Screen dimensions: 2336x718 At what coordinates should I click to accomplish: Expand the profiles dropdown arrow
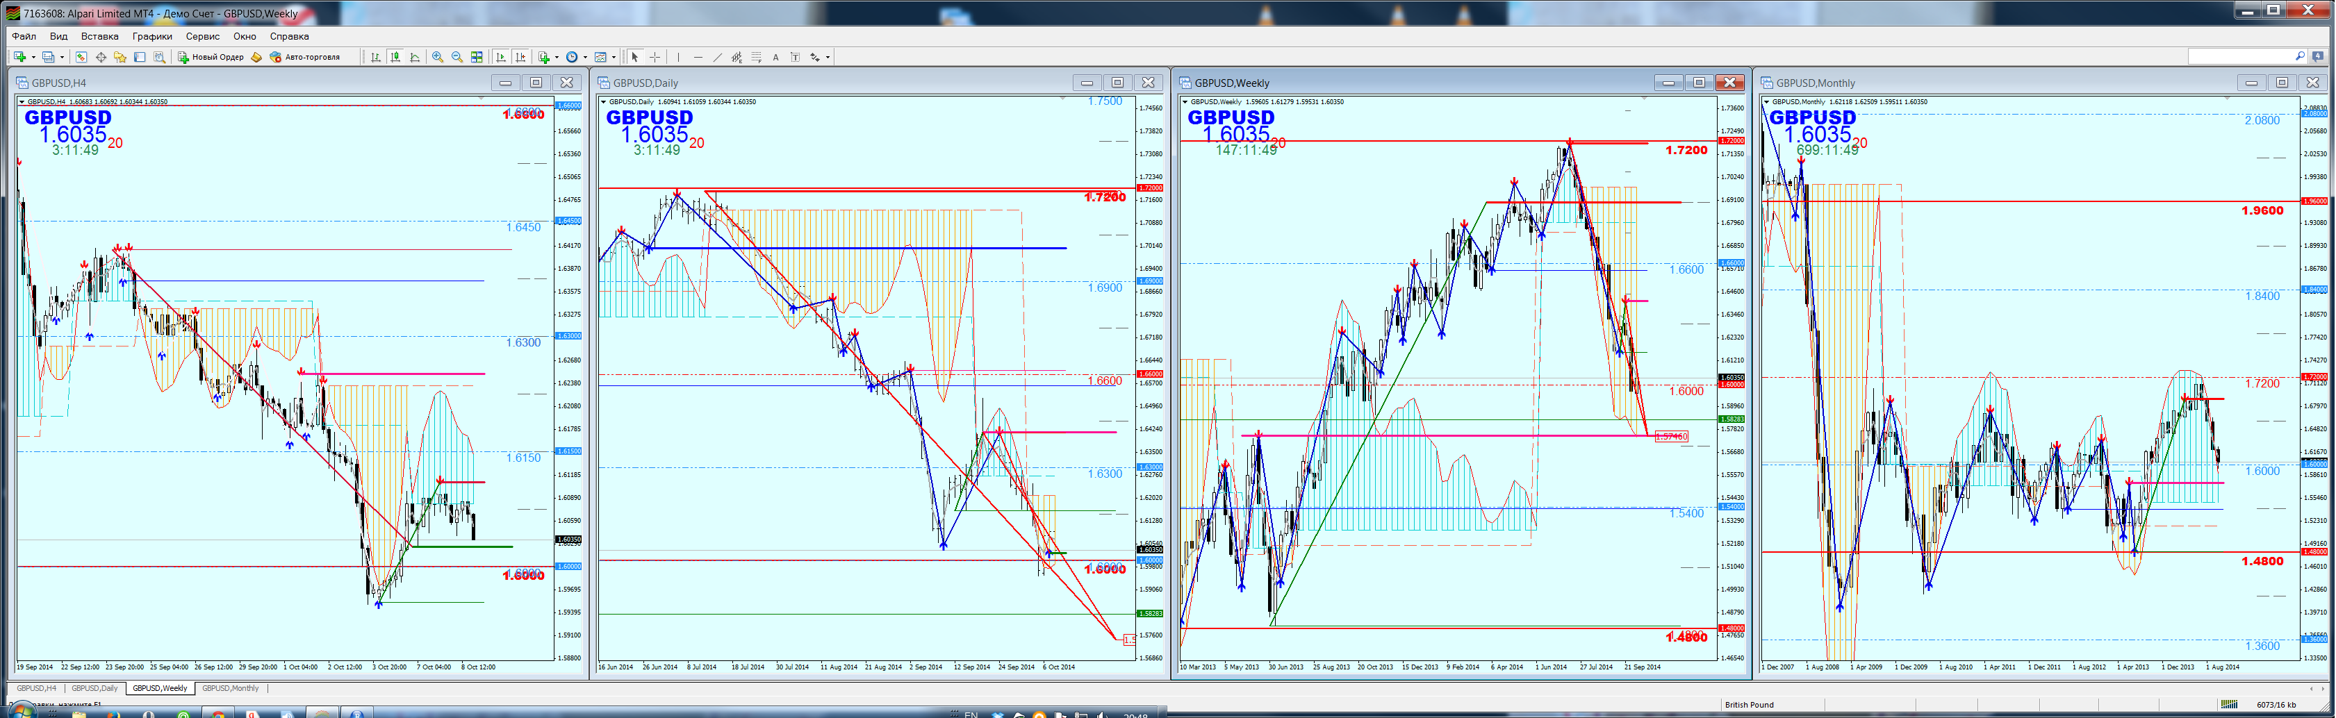63,57
